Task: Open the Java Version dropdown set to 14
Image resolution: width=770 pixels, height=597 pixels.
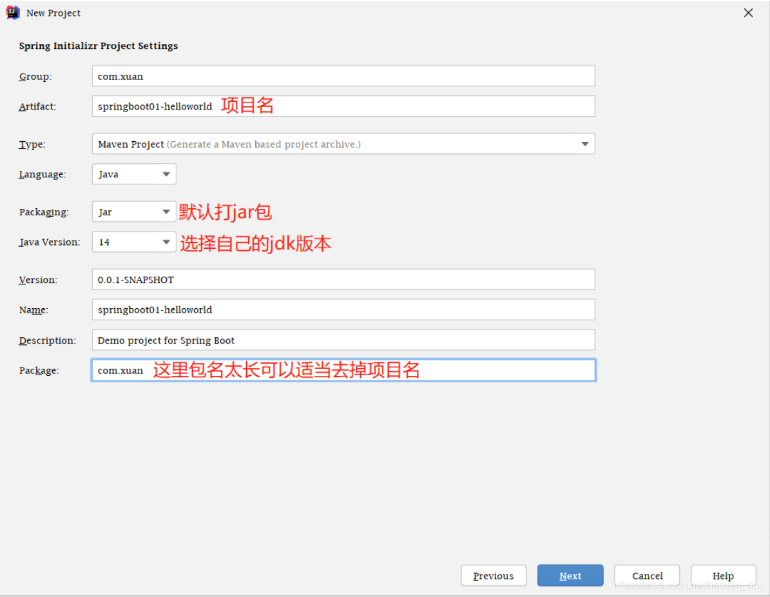Action: click(x=134, y=242)
